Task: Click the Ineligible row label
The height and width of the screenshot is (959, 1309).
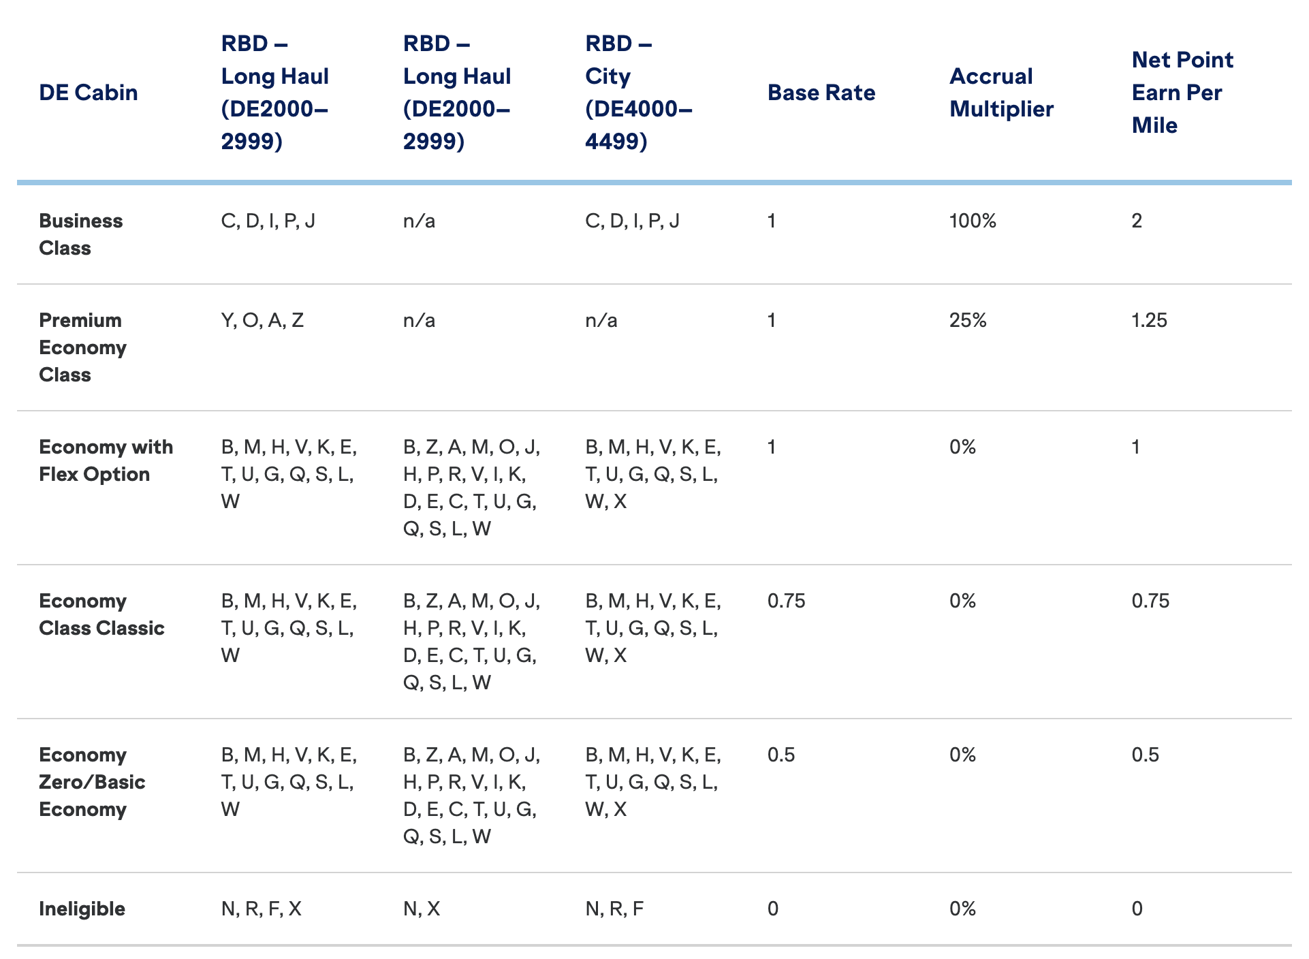Action: click(x=82, y=909)
